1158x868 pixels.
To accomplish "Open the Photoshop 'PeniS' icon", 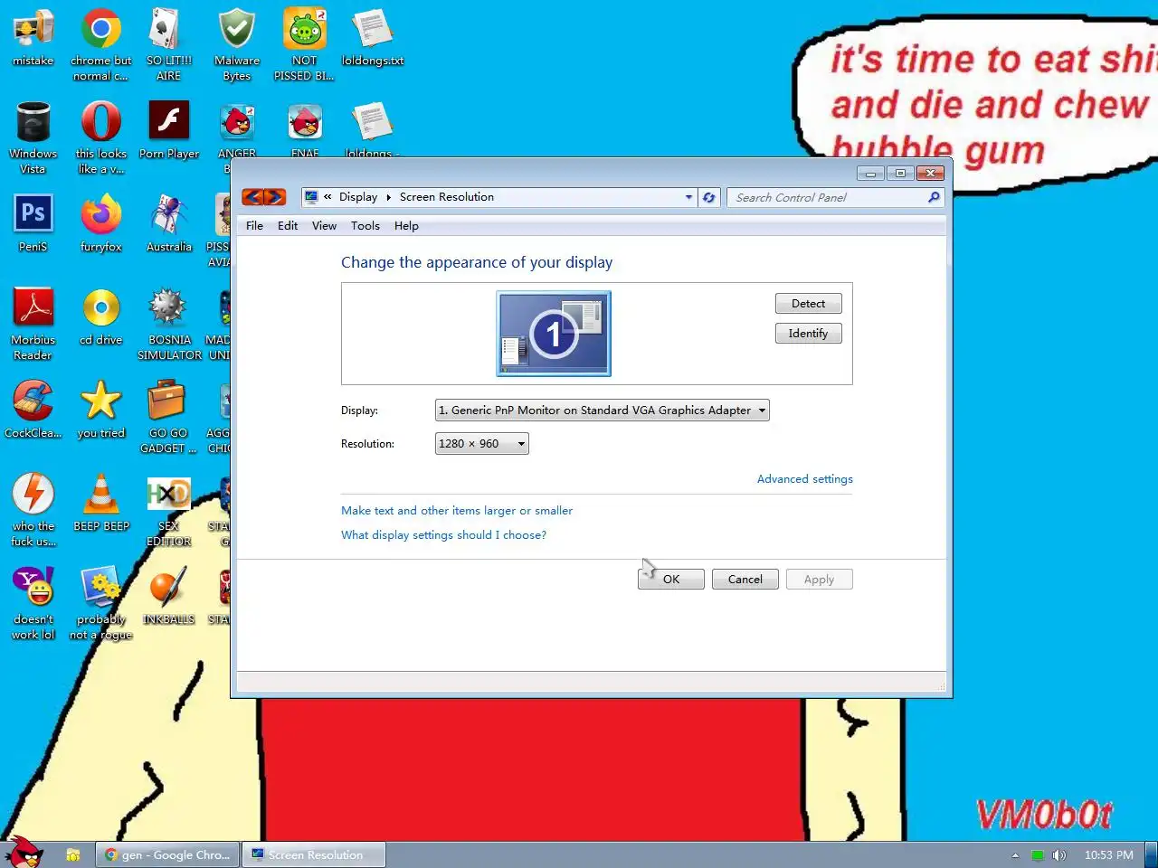I will (x=33, y=223).
